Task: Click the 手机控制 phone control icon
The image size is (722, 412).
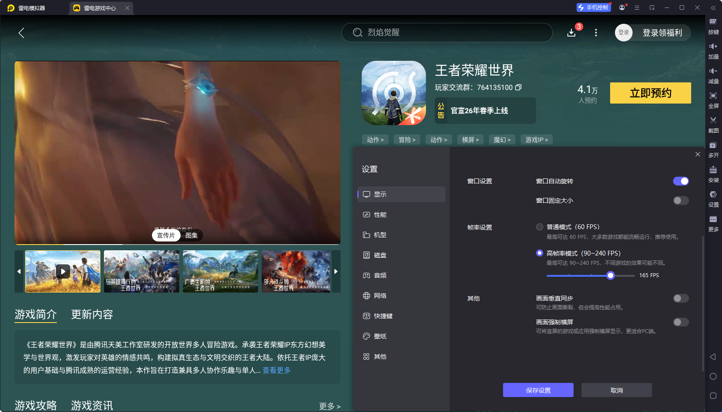Action: (593, 7)
